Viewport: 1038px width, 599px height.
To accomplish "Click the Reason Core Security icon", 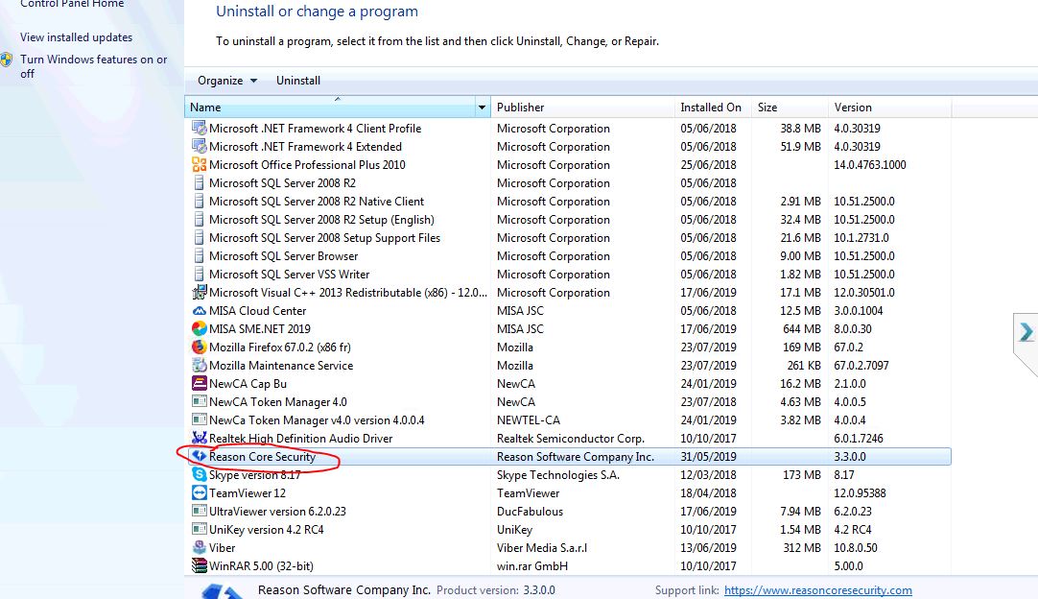I will 199,456.
